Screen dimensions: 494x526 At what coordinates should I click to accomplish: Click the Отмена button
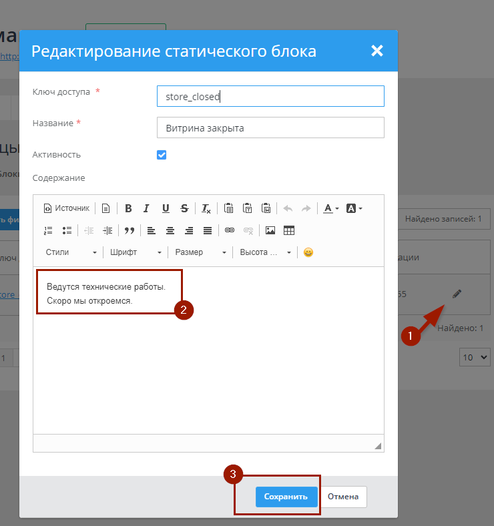[x=343, y=497]
